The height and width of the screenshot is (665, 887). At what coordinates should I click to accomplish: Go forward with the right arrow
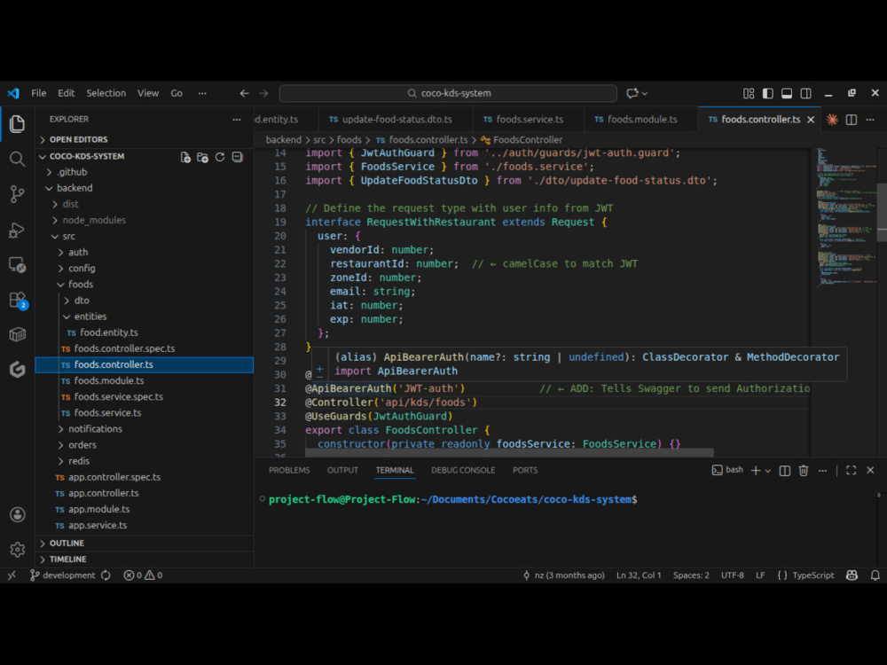click(x=263, y=93)
